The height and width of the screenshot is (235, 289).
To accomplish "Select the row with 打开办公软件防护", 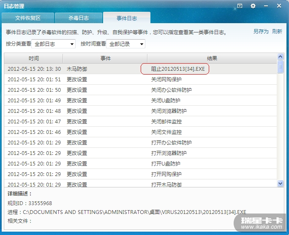I will click(140, 142).
